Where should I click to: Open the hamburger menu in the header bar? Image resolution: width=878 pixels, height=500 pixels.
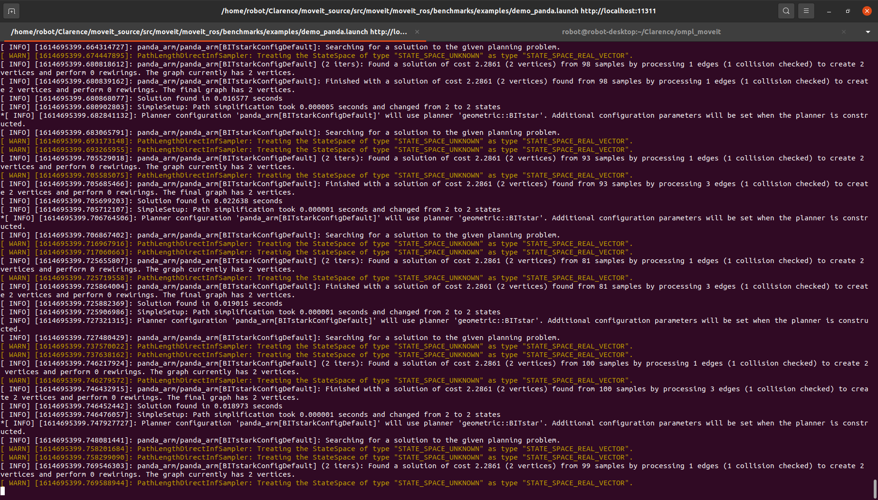(806, 10)
